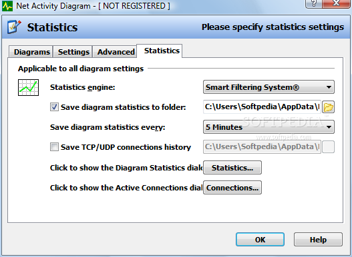The width and height of the screenshot is (352, 257).
Task: Click 'Save diagram statistics every:' label
Action: tap(108, 127)
